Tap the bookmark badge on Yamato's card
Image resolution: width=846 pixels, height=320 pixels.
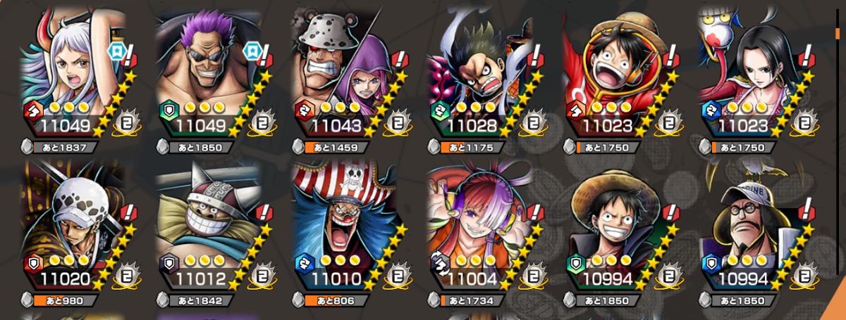(x=116, y=51)
